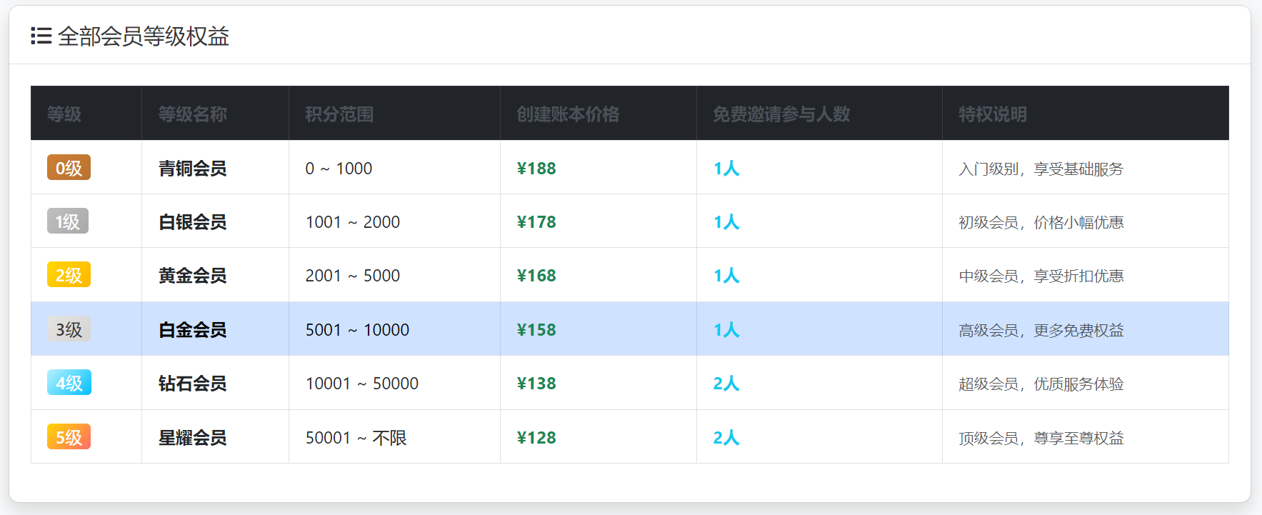
Task: Click the 中级会员，享受折扣优惠 description
Action: [x=1041, y=276]
